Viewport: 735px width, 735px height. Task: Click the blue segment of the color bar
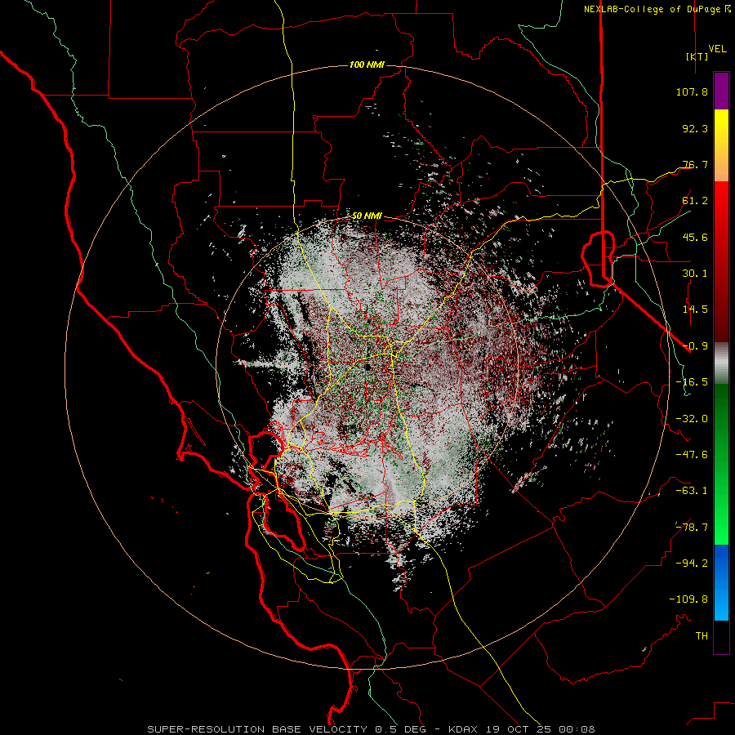coord(721,582)
